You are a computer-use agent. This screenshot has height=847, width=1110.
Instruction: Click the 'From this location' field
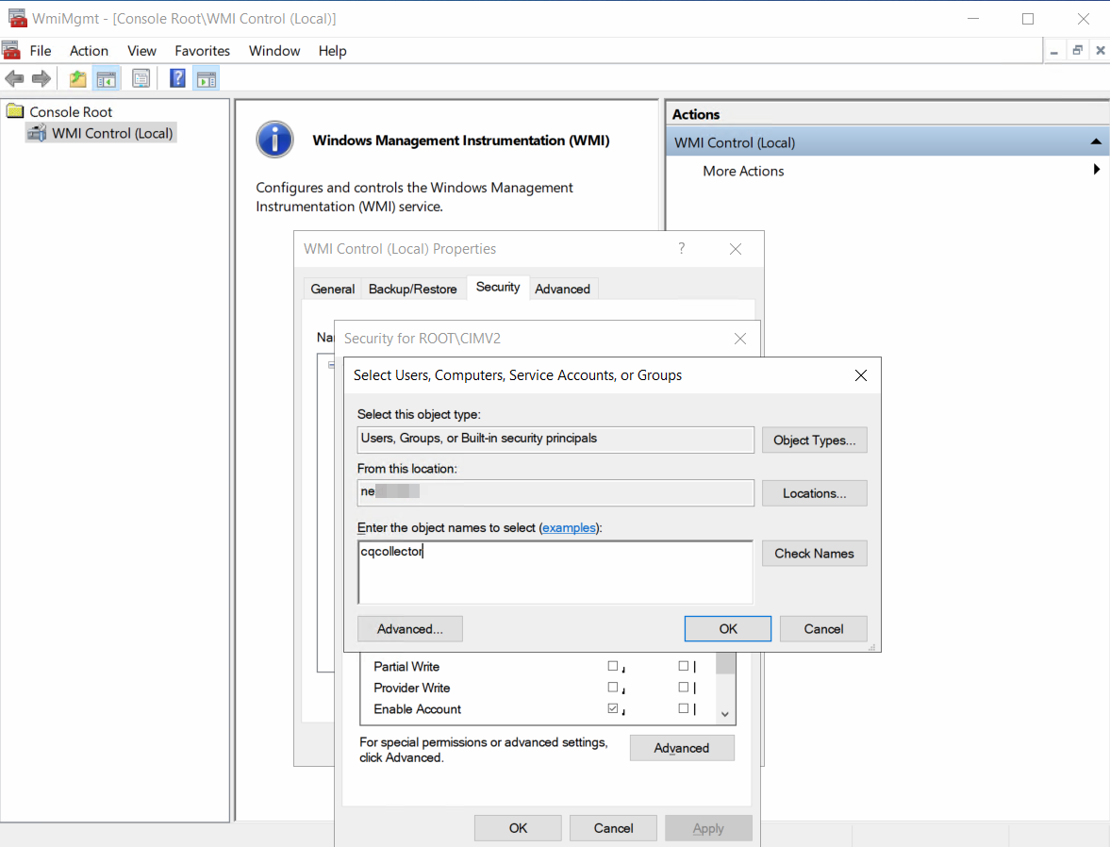pos(555,493)
